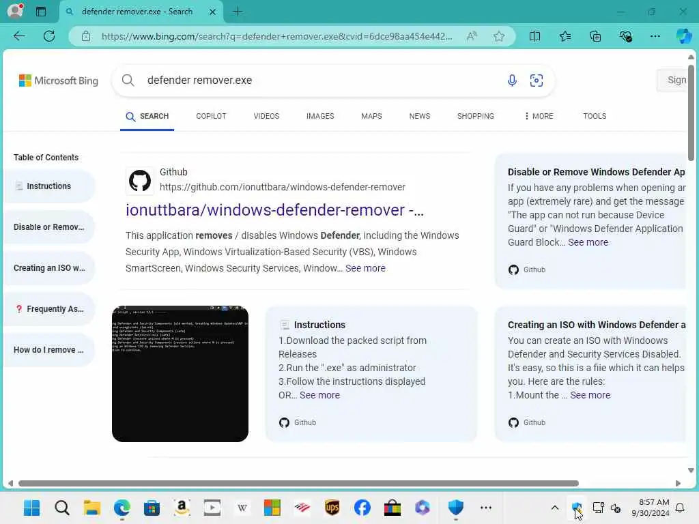Click the address bar URL

tap(276, 36)
